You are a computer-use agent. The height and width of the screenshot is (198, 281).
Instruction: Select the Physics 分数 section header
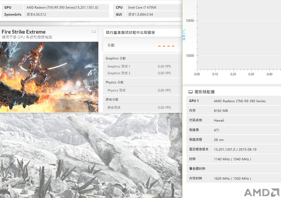tap(115, 82)
